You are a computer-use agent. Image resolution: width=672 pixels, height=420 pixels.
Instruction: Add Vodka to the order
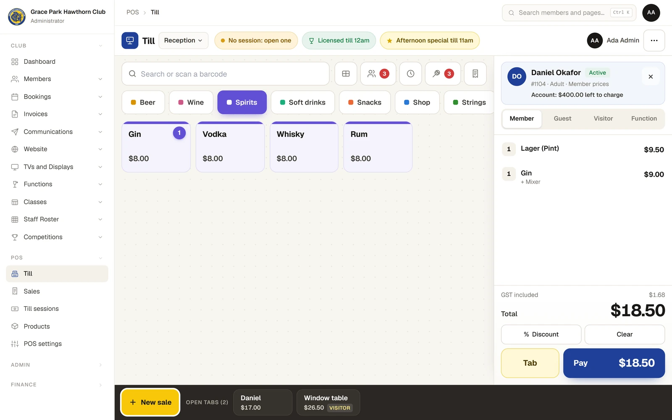[x=230, y=147]
